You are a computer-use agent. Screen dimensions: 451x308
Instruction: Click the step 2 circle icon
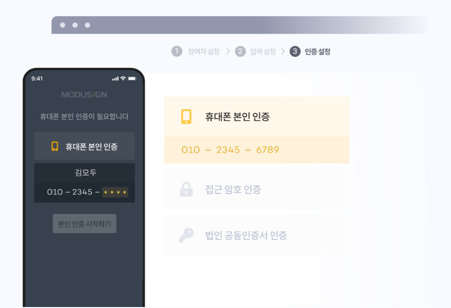pos(240,52)
